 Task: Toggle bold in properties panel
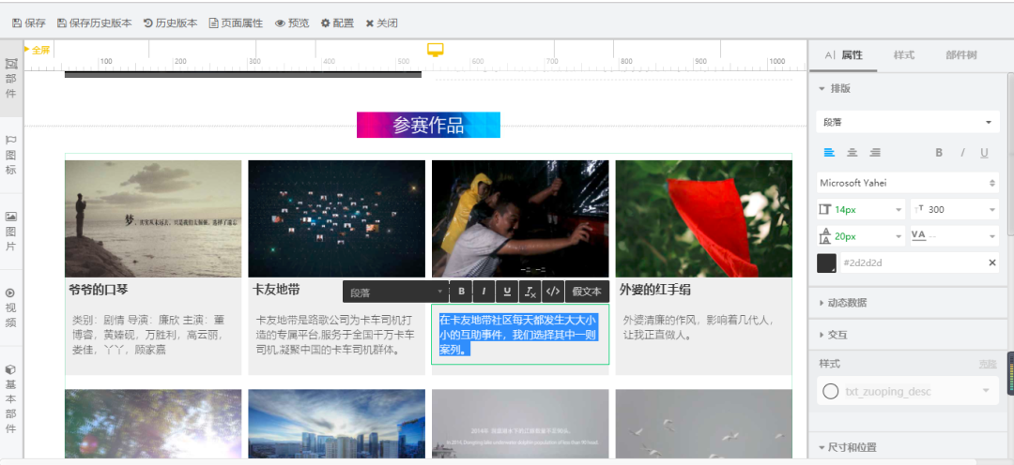939,153
